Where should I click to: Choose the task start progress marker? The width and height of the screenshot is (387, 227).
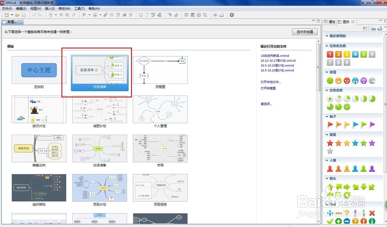330,99
